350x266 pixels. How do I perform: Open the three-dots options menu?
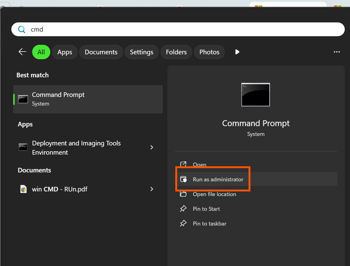click(x=337, y=52)
